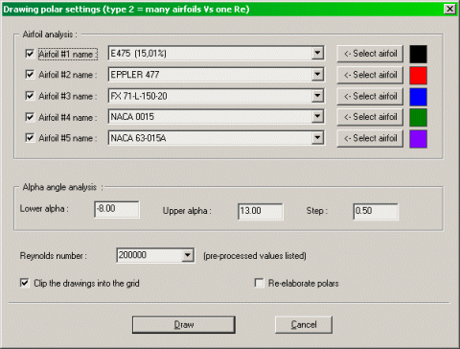The width and height of the screenshot is (460, 349).
Task: Enable the Re-elaborate polars checkbox
Action: point(259,283)
